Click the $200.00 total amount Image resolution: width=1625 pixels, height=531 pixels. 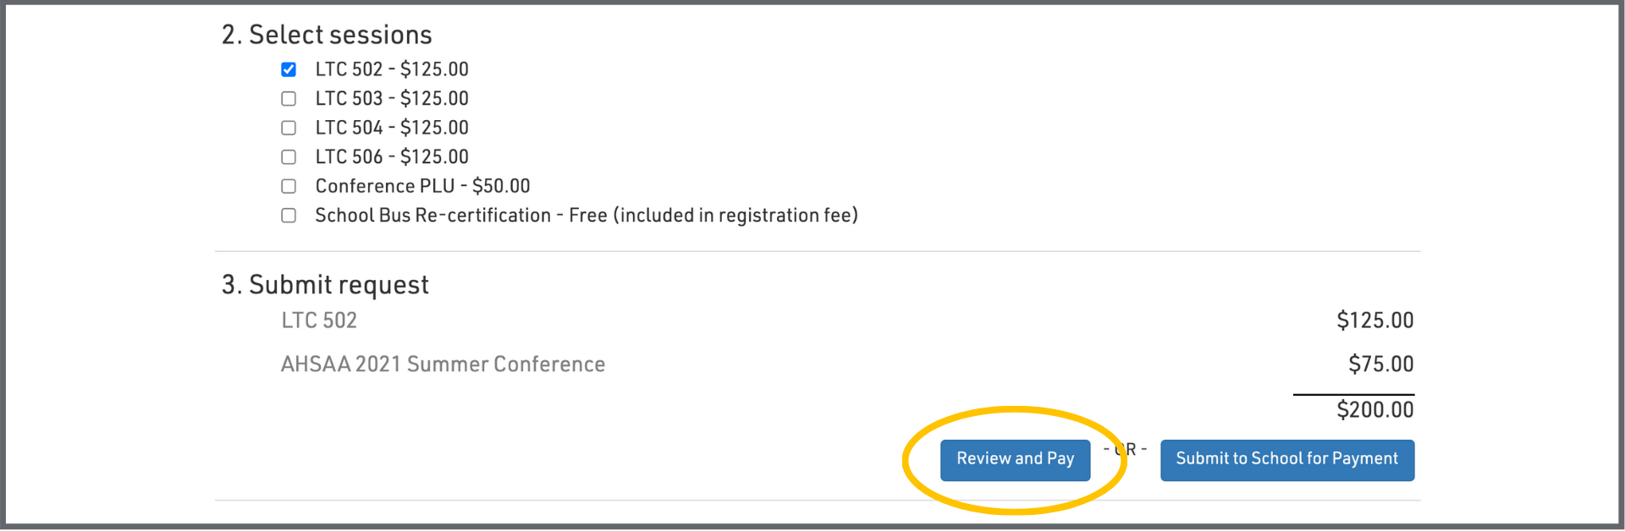[x=1374, y=410]
